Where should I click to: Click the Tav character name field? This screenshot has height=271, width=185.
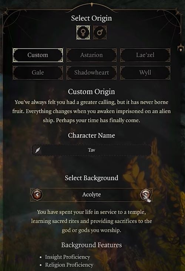91,150
